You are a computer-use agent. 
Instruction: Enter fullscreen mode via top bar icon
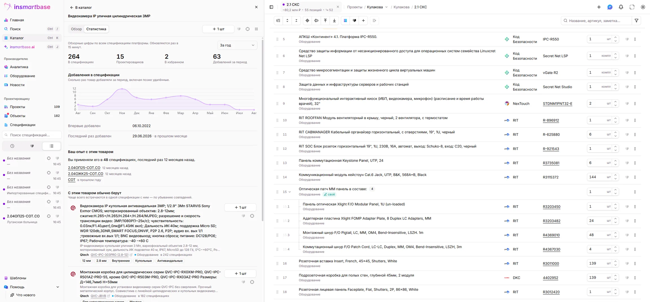click(x=632, y=7)
